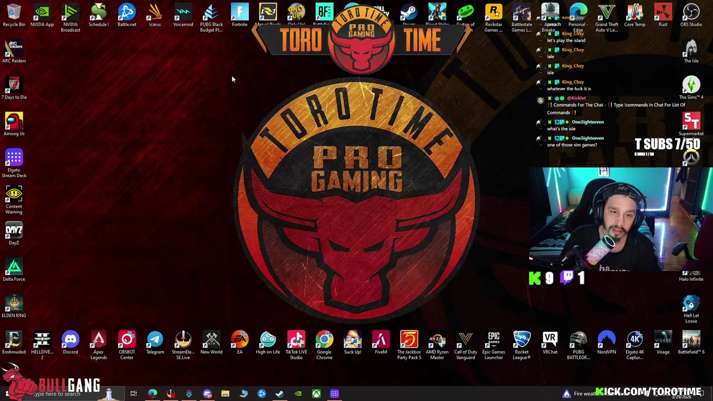
Task: Open AMD Ryzen Master shortcut
Action: [437, 345]
